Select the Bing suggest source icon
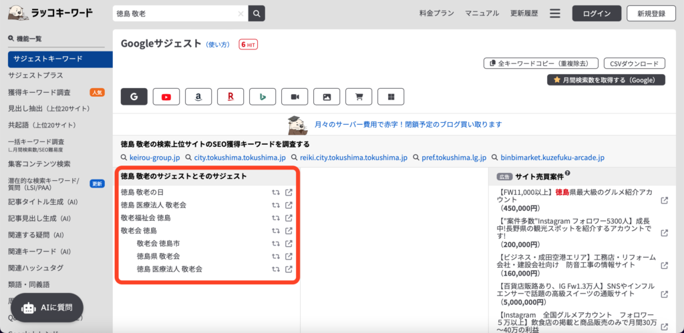The width and height of the screenshot is (684, 333). 263,97
